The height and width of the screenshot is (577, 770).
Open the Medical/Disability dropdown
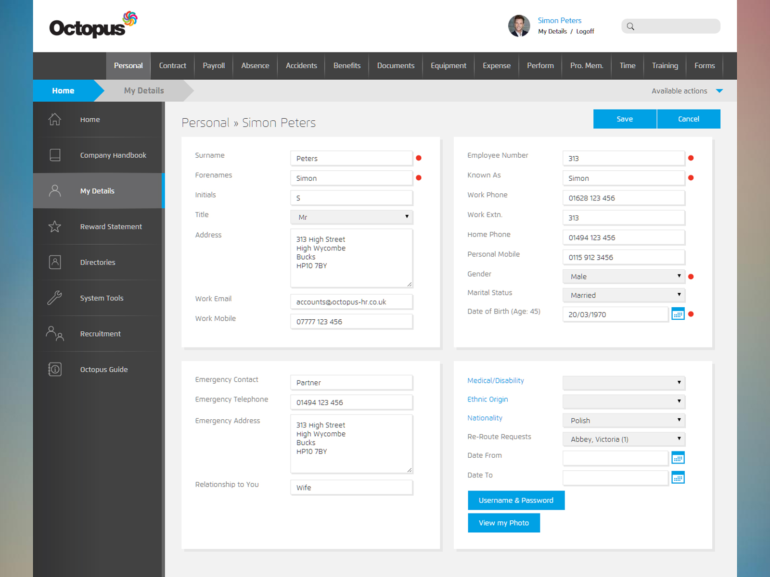[x=624, y=383]
